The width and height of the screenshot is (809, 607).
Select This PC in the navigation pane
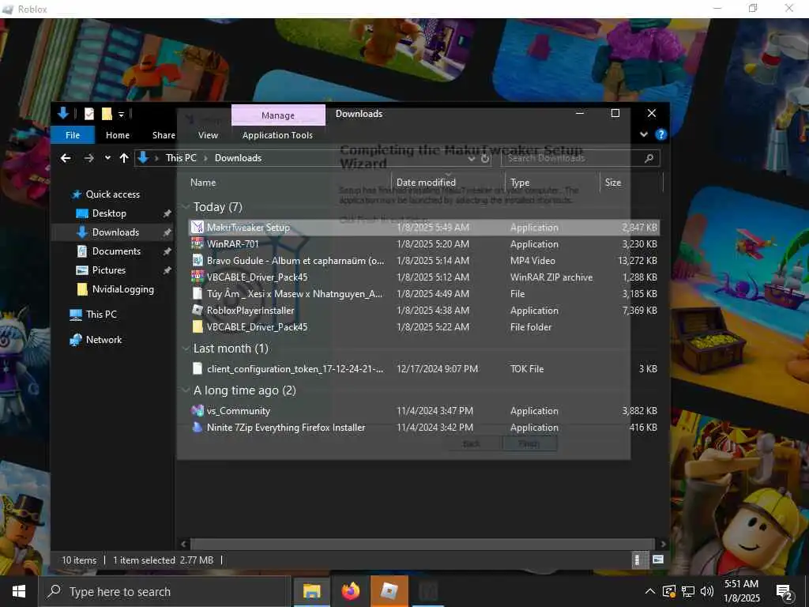[x=101, y=314]
